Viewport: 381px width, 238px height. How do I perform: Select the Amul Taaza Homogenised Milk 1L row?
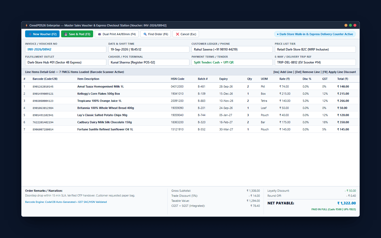coord(190,86)
